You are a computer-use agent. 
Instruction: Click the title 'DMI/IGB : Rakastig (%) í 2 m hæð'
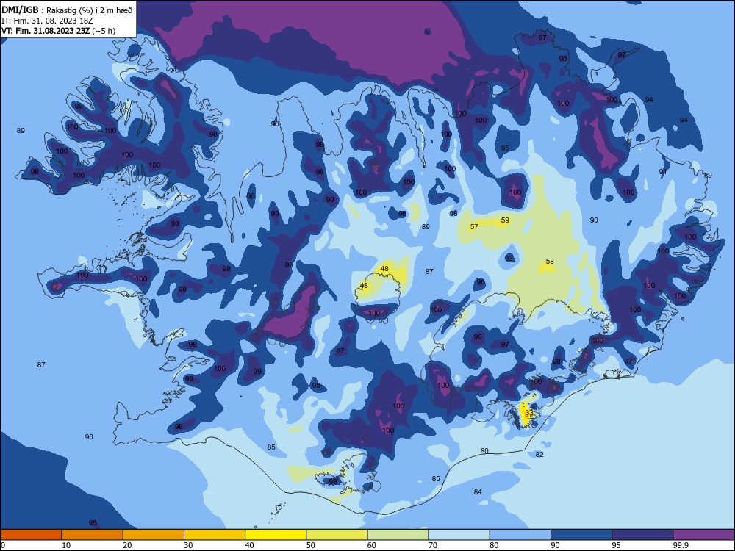pyautogui.click(x=67, y=10)
